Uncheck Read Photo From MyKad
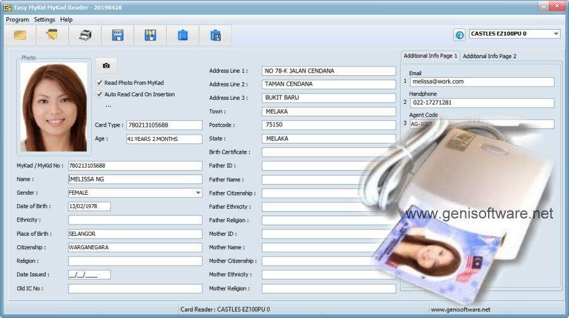 coord(99,83)
